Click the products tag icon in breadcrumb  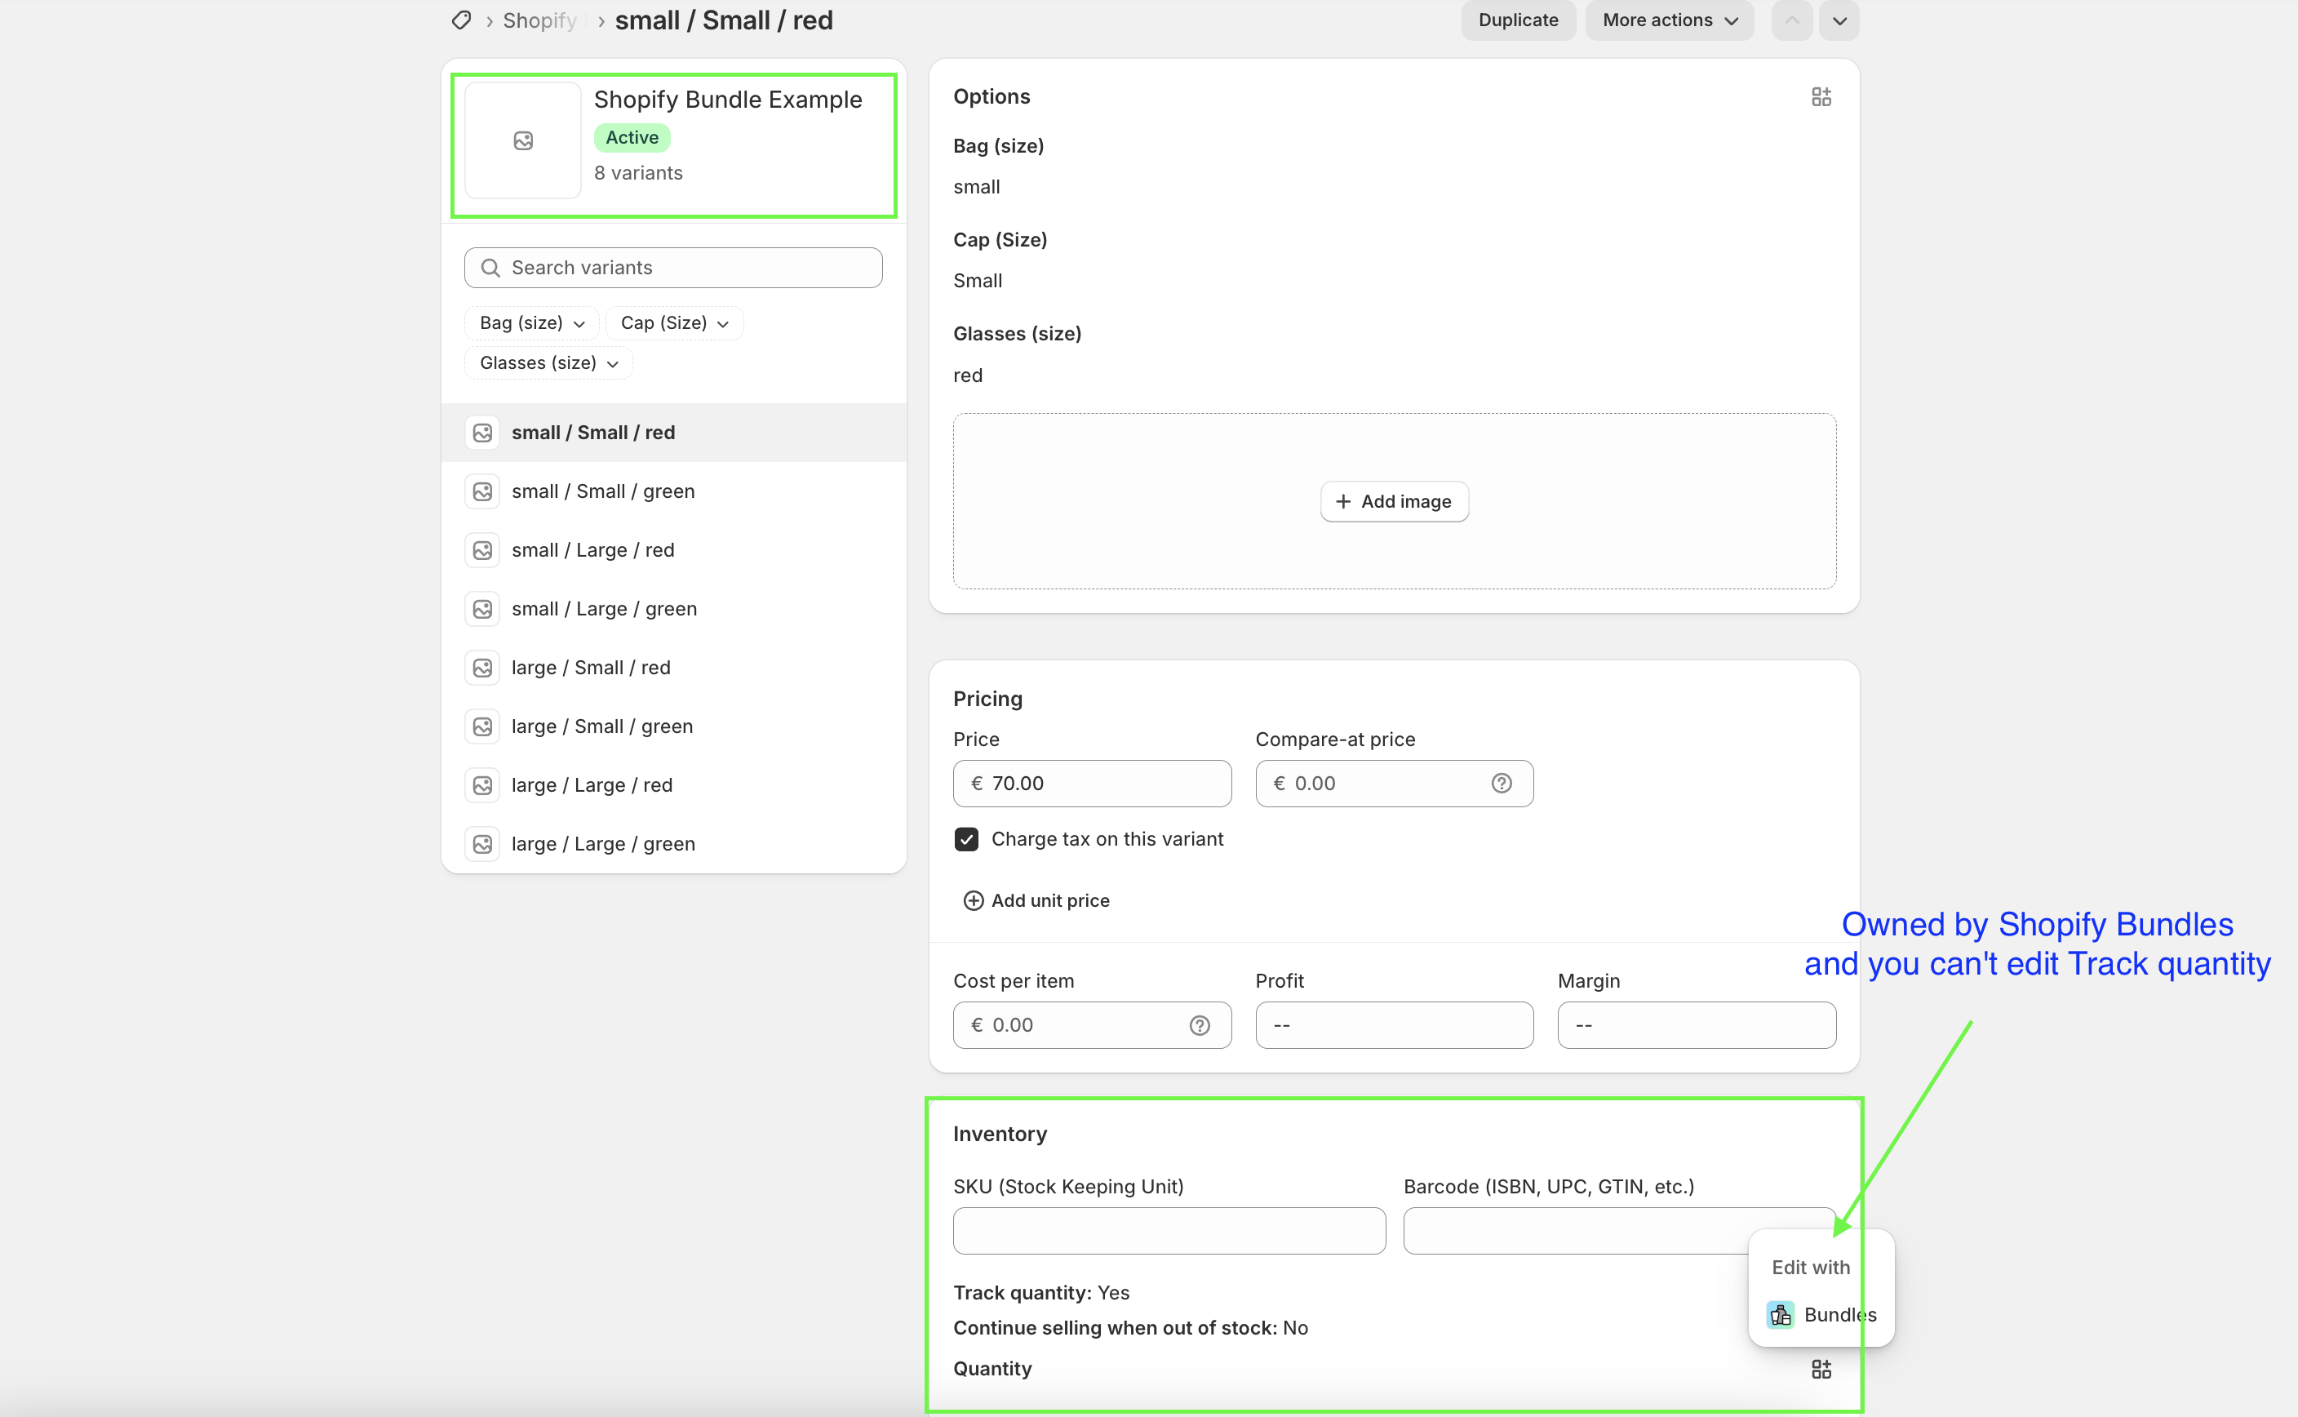pyautogui.click(x=462, y=20)
